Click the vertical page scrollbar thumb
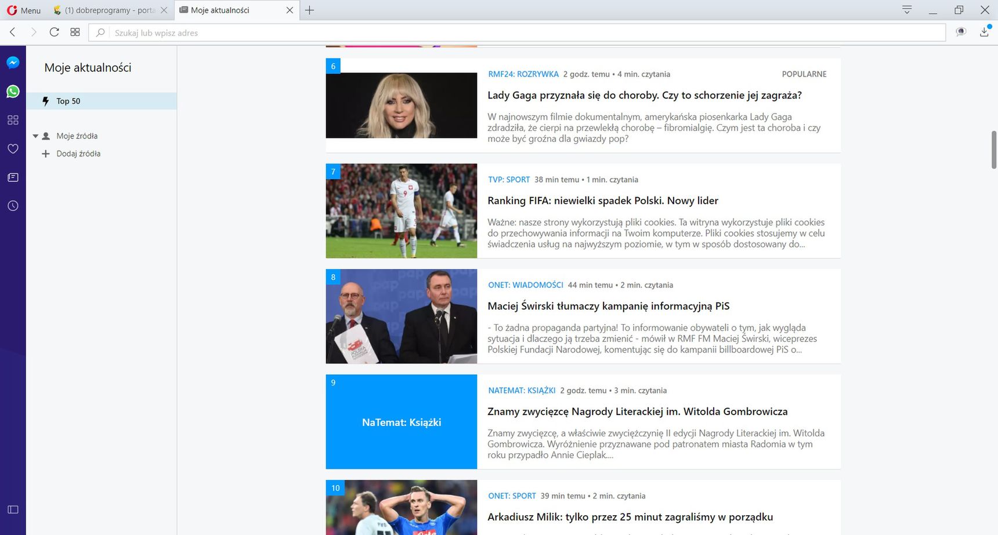Screen dimensions: 998x535 coord(994,150)
